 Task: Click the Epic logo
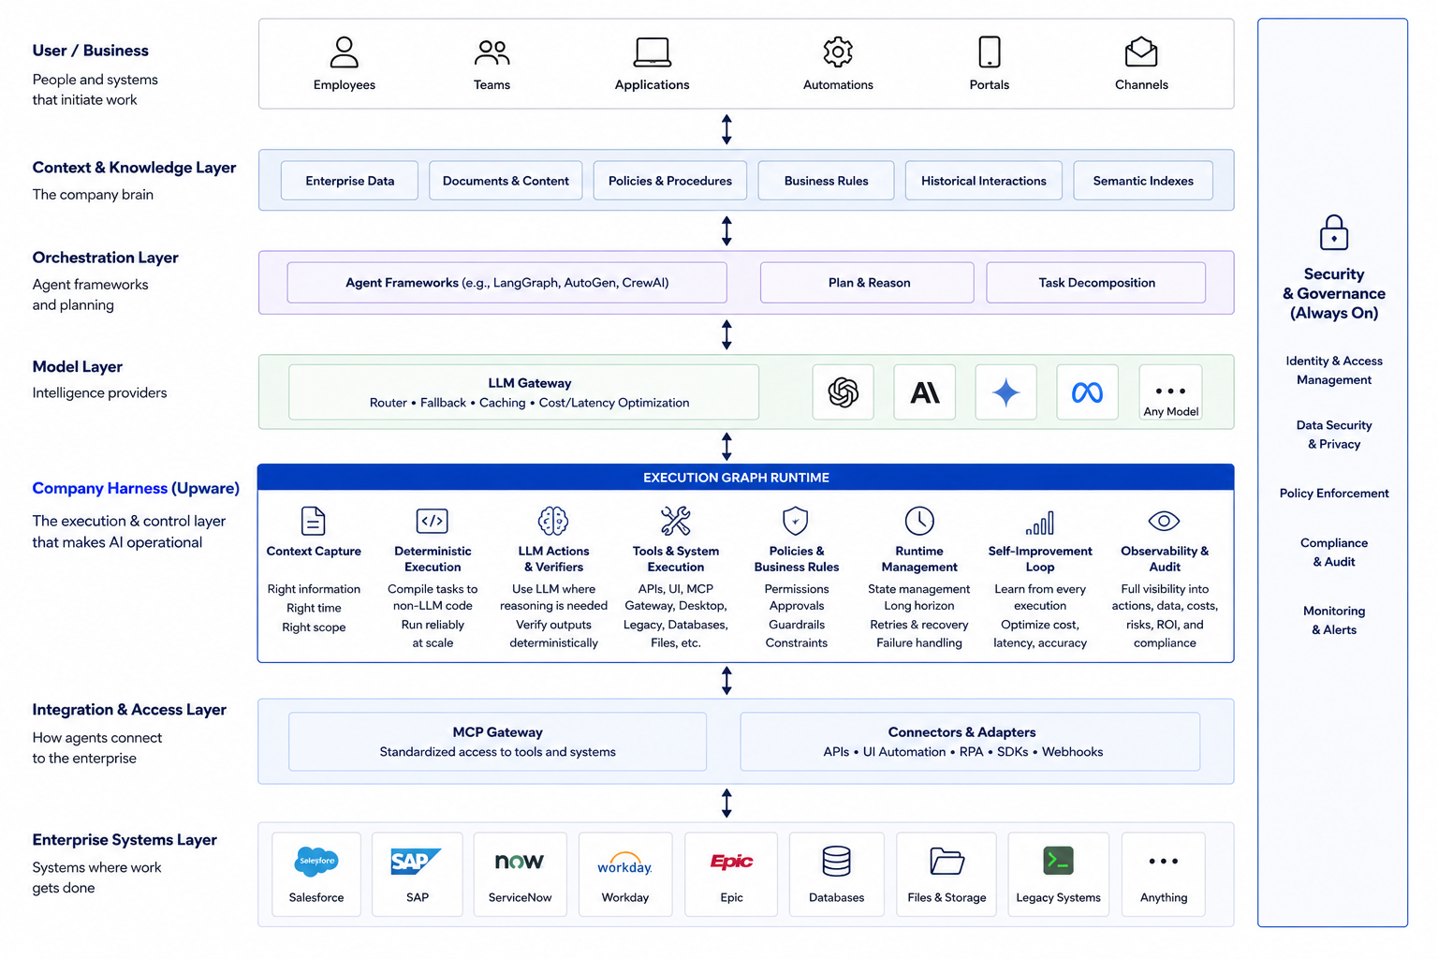click(x=731, y=861)
